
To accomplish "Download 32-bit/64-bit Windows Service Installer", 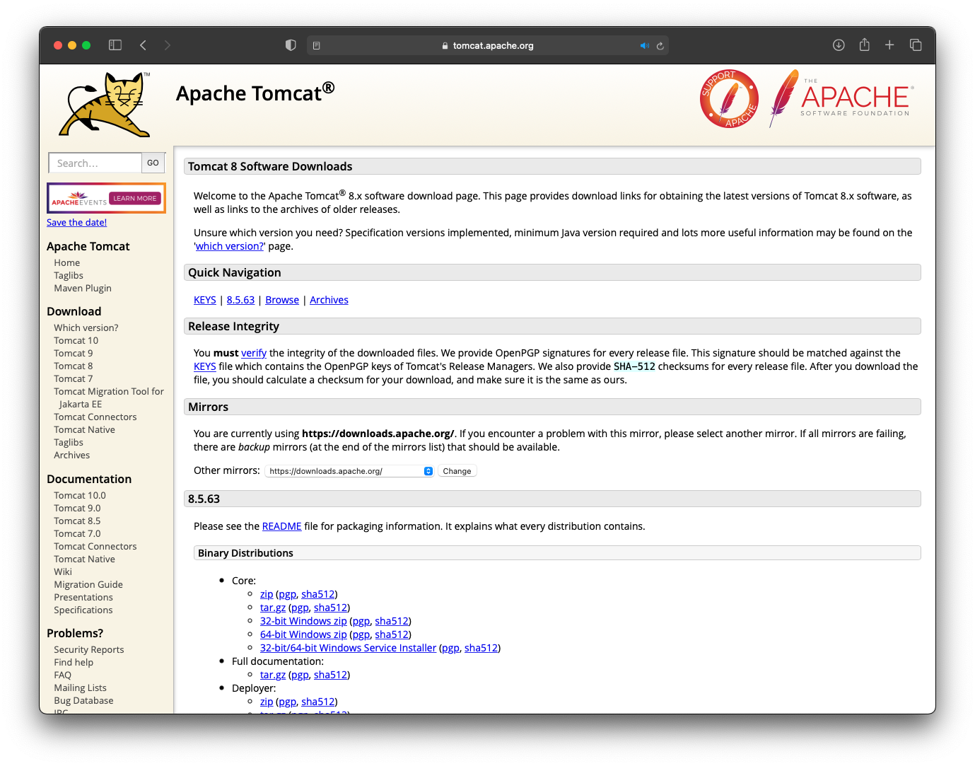I will pos(348,648).
